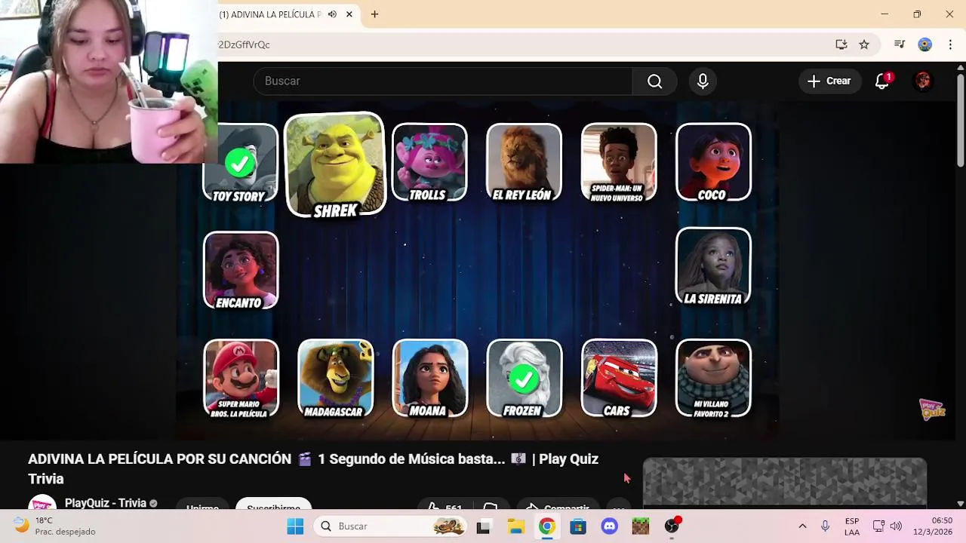Click the Suscribirme button

pos(273,505)
